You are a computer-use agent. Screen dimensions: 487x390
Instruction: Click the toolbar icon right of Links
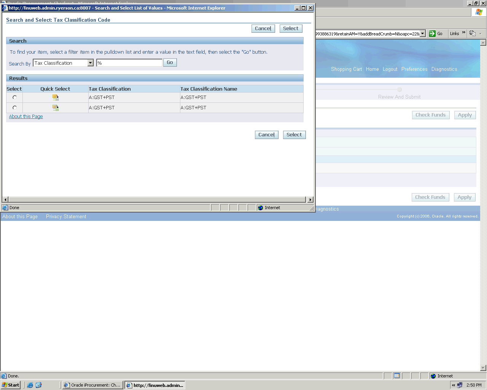(473, 34)
